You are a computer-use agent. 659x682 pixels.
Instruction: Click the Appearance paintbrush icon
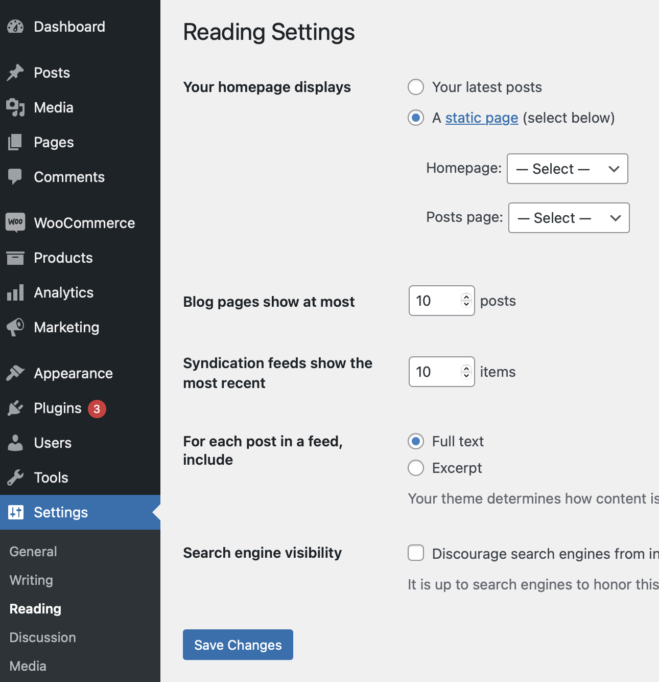15,373
